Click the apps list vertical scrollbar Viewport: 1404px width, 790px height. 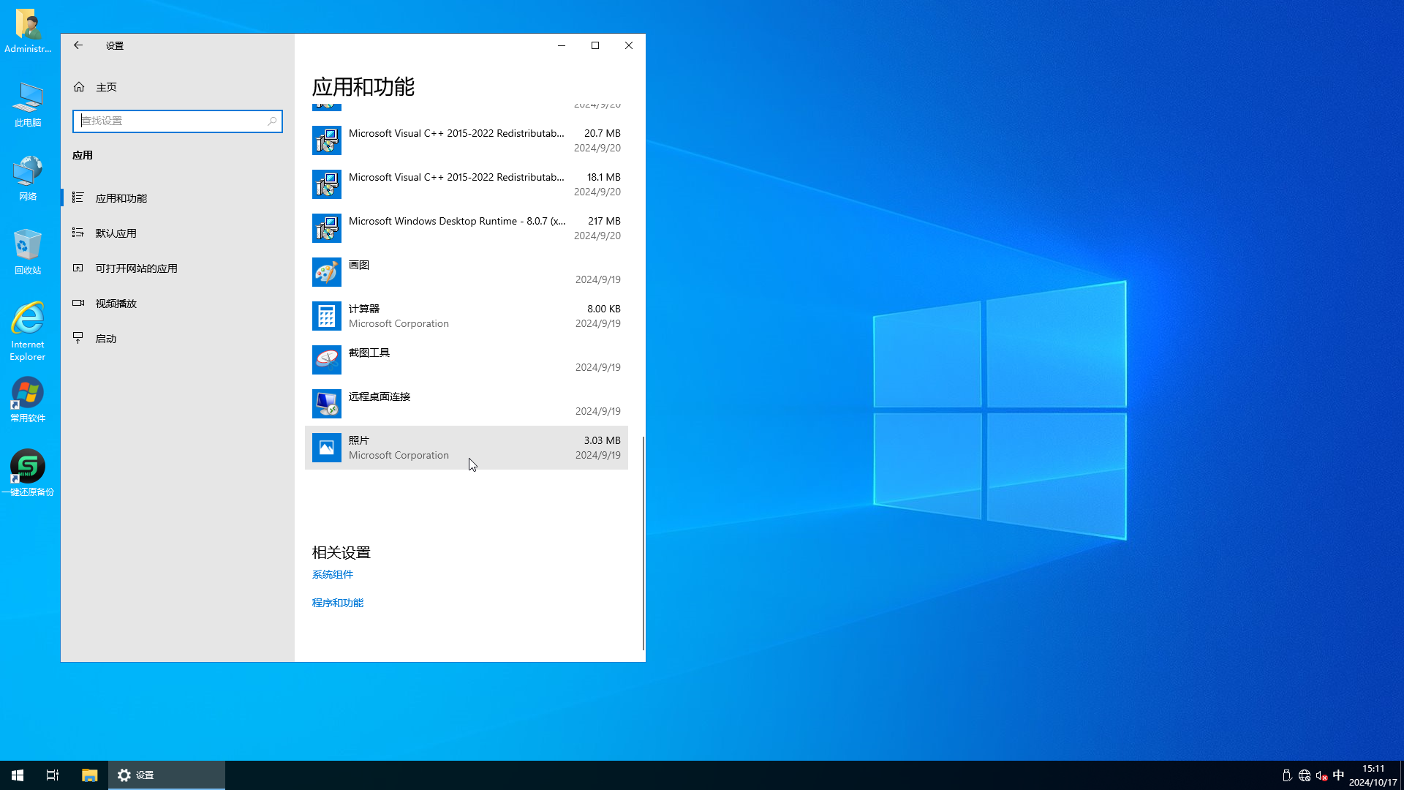click(643, 543)
